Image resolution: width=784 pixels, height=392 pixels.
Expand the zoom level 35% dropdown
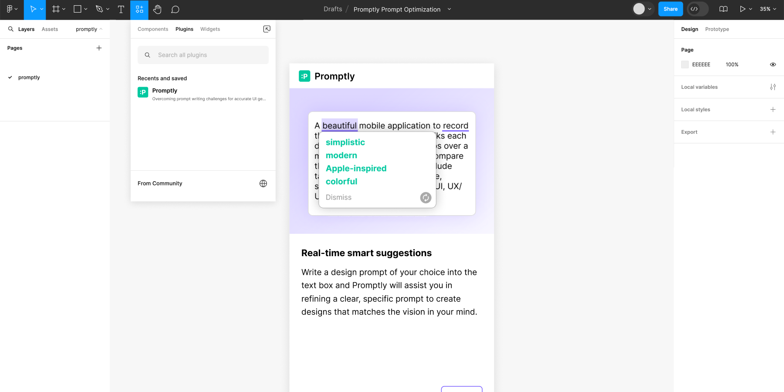tap(768, 9)
